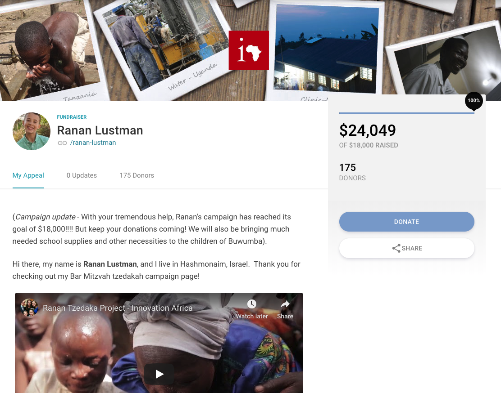The width and height of the screenshot is (501, 393).
Task: Click the $24,049 raised amount
Action: 368,130
